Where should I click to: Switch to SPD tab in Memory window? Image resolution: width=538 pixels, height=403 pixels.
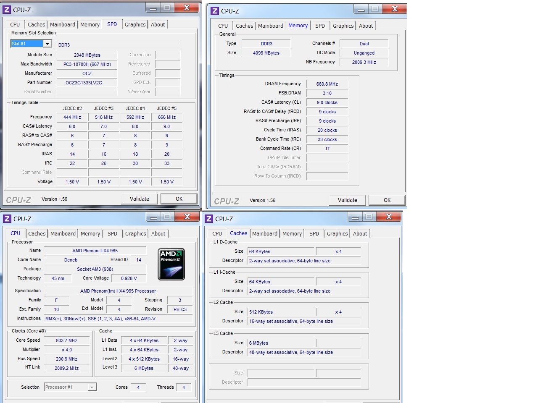coord(320,26)
